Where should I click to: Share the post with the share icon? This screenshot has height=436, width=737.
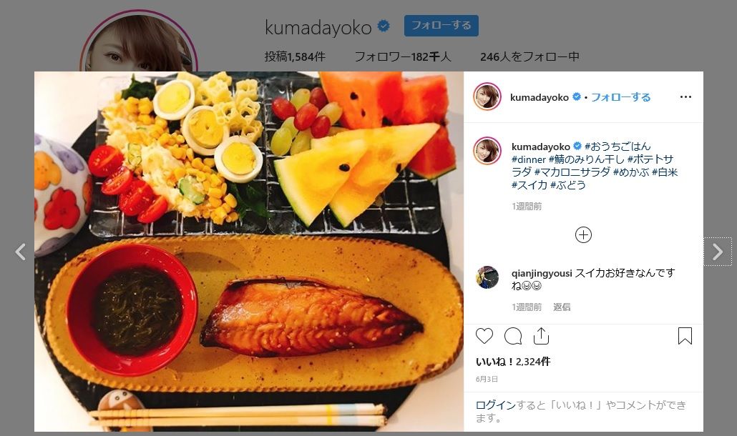541,336
